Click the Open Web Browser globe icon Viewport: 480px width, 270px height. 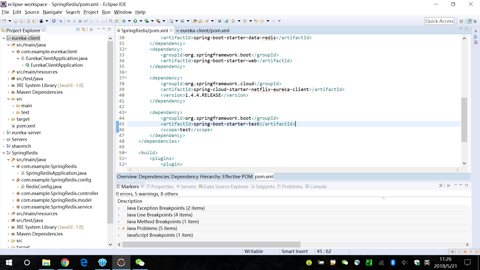click(x=219, y=21)
